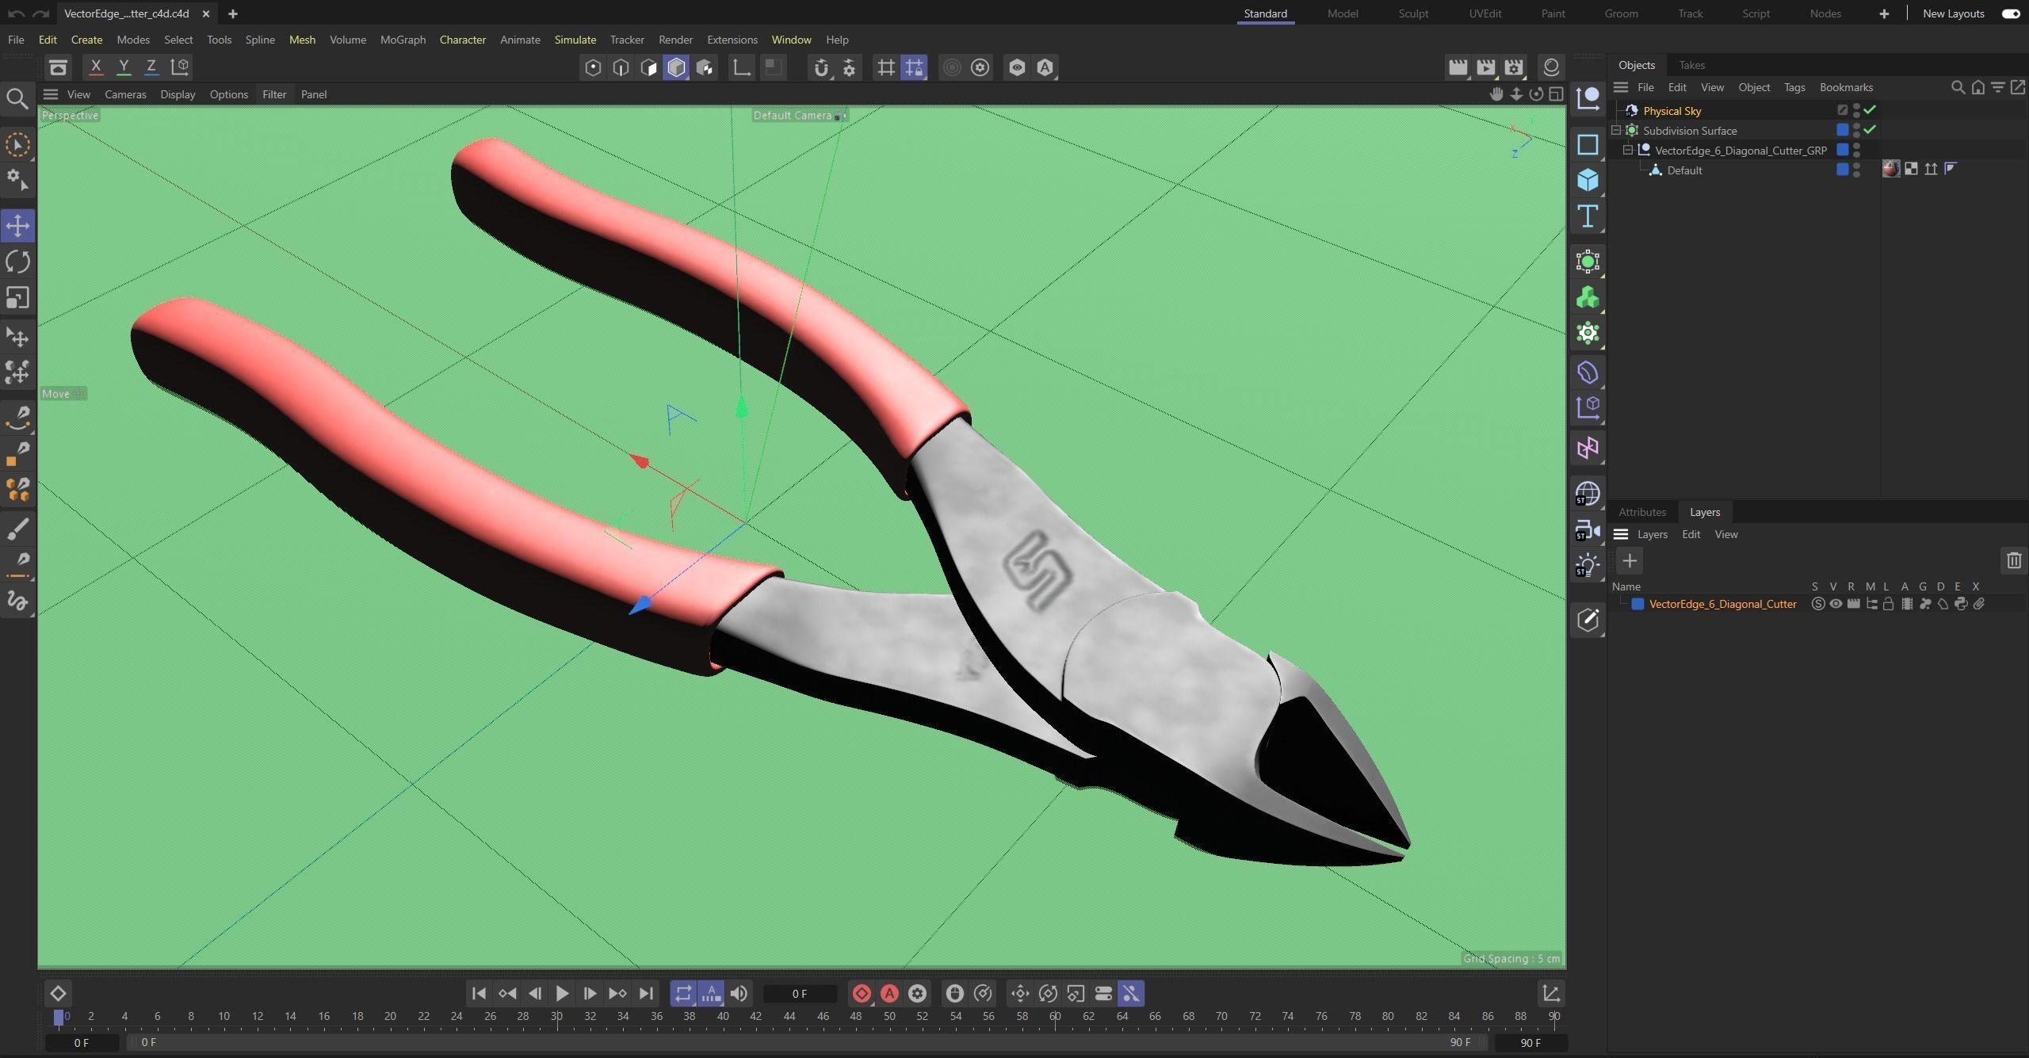
Task: Render view clapperboard icon
Action: (1457, 68)
